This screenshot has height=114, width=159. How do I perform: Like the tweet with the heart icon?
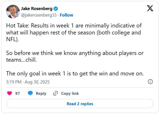9,94
